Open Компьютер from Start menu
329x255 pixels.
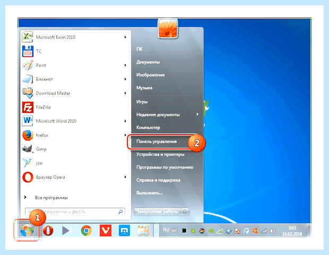point(148,127)
